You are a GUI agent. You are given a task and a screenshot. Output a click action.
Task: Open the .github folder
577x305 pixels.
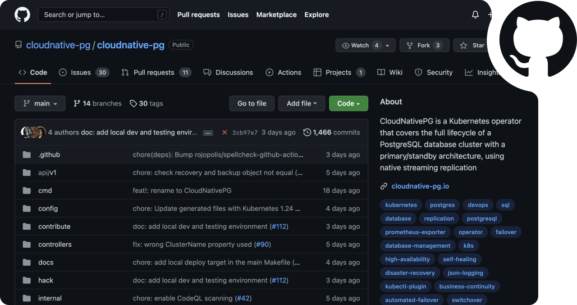point(49,154)
